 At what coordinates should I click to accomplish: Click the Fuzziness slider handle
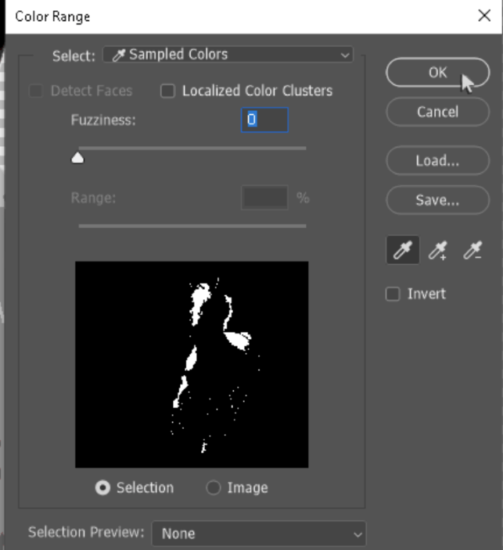click(x=77, y=158)
